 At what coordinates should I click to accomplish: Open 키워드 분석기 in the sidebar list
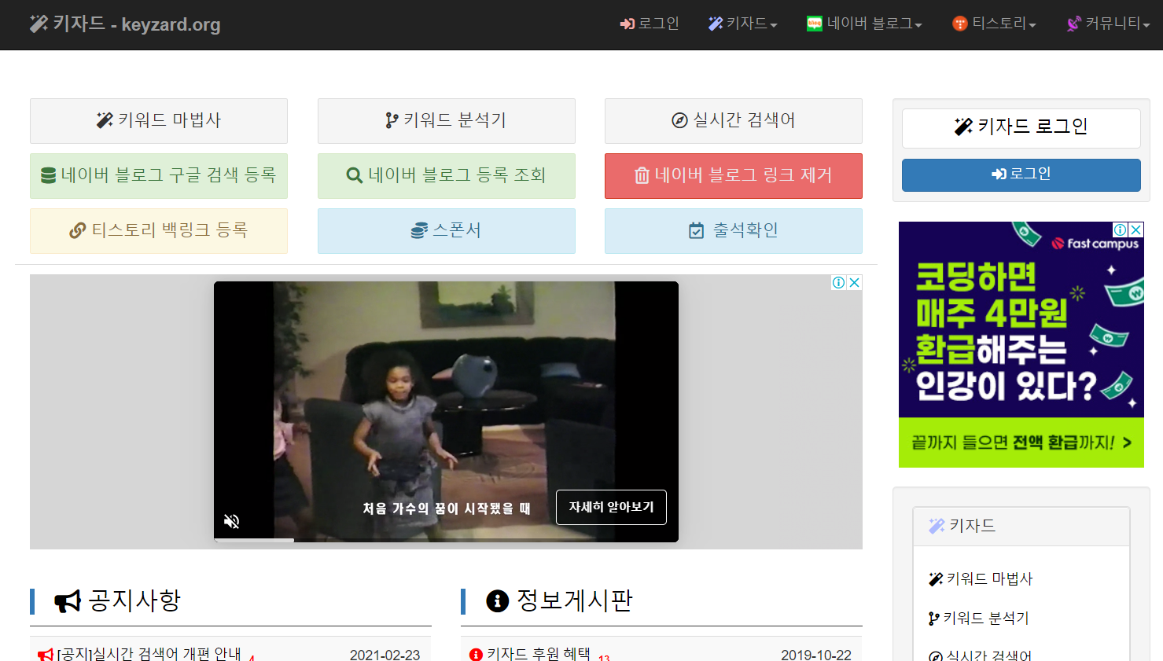point(978,618)
